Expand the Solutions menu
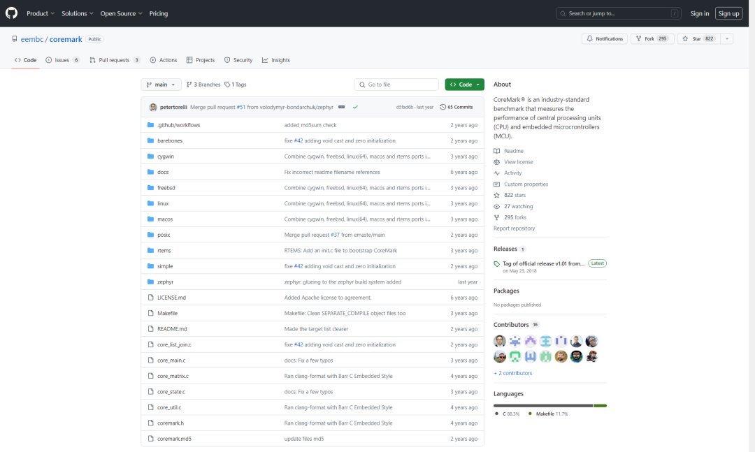Viewport: 755px width, 452px height. click(78, 13)
